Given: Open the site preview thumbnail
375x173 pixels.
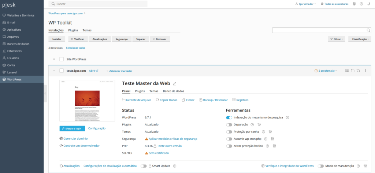Looking at the screenshot, I should 87,101.
